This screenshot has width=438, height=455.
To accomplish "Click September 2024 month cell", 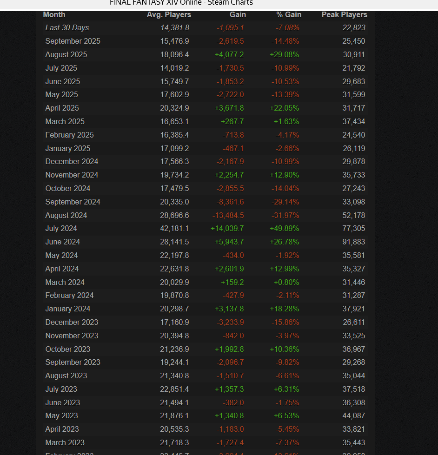I will (73, 202).
